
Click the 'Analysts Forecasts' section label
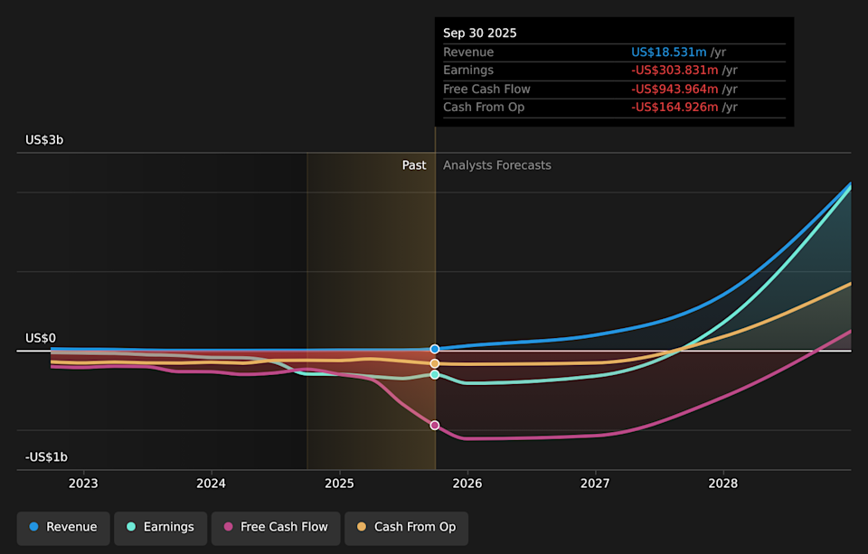(x=496, y=165)
